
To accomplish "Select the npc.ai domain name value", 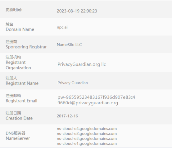I will pyautogui.click(x=62, y=27).
